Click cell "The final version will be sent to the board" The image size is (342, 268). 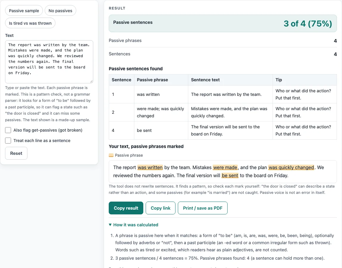point(230,130)
